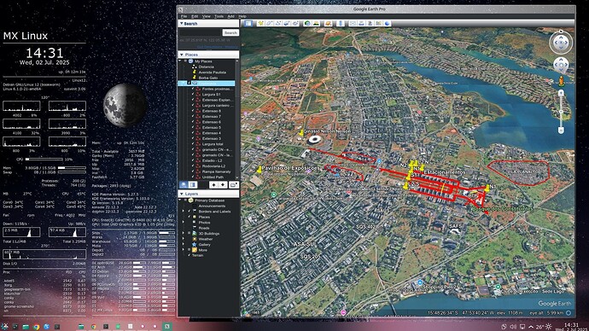This screenshot has width=589, height=331.
Task: Click the Search button
Action: pyautogui.click(x=230, y=32)
